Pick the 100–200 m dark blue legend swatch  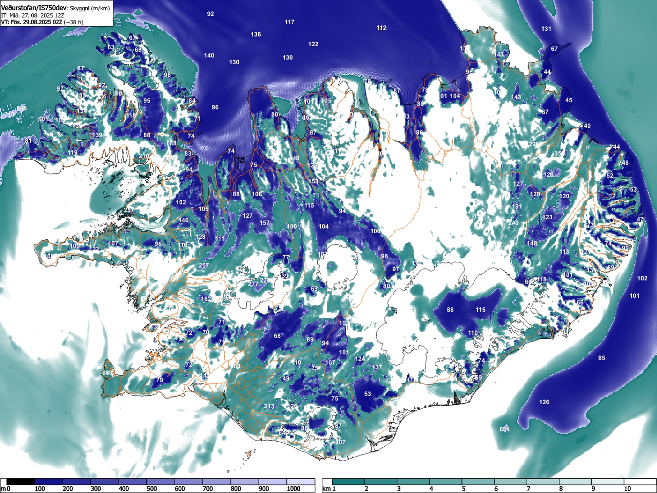tap(49, 482)
